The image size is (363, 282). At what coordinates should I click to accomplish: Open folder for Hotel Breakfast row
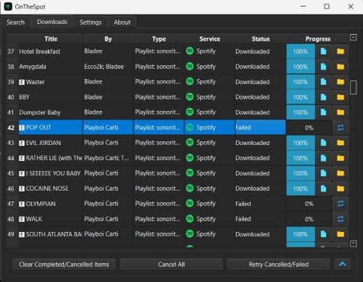340,51
